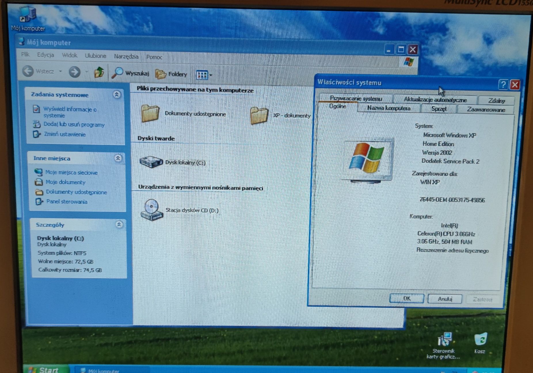The height and width of the screenshot is (373, 533).
Task: Open XP - dokumenty folder icon
Action: pos(259,115)
